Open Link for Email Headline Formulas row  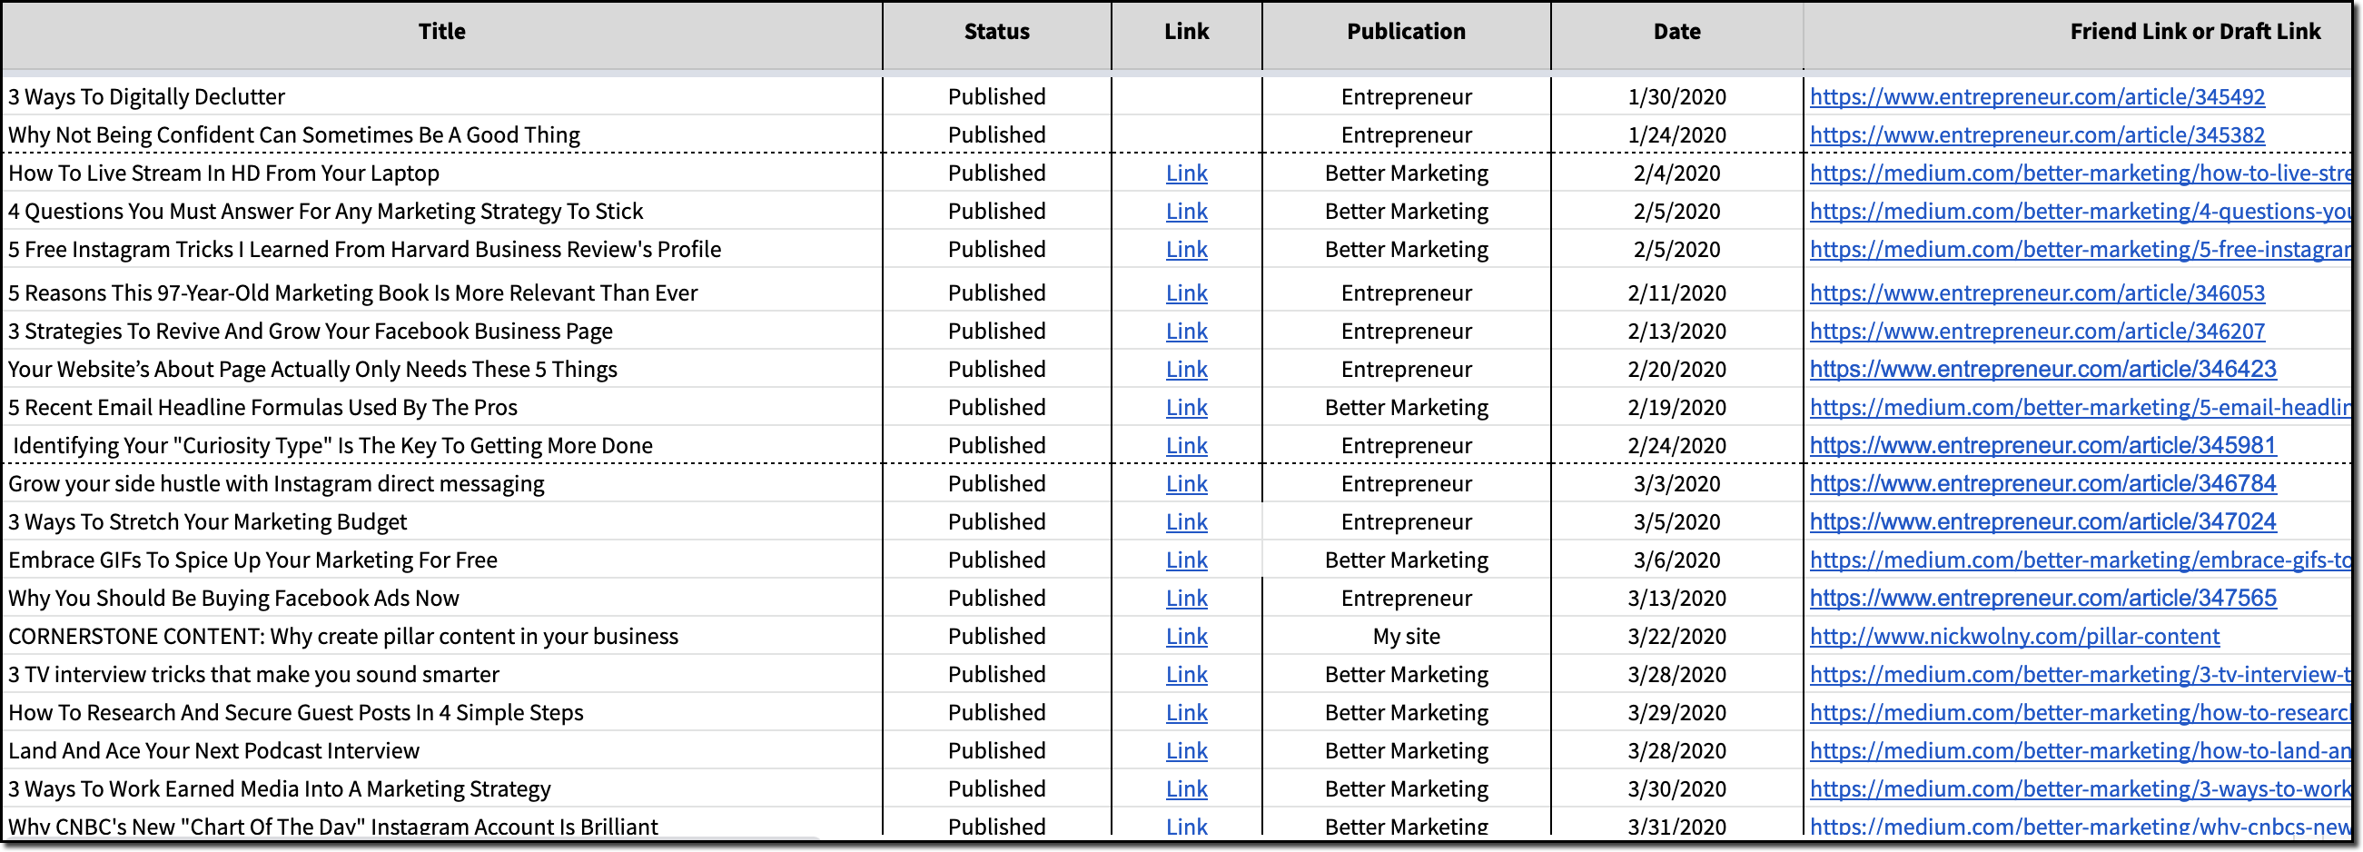[x=1186, y=408]
